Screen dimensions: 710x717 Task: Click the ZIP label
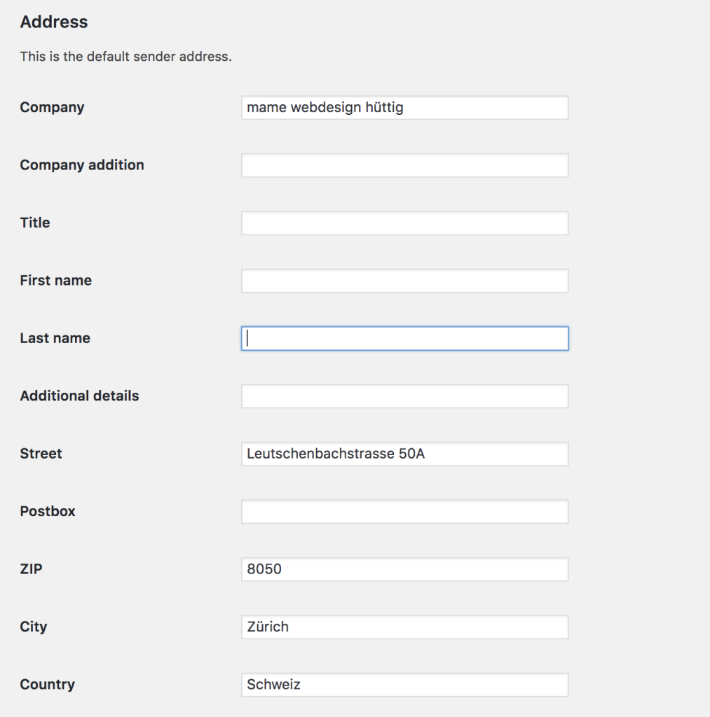click(31, 569)
